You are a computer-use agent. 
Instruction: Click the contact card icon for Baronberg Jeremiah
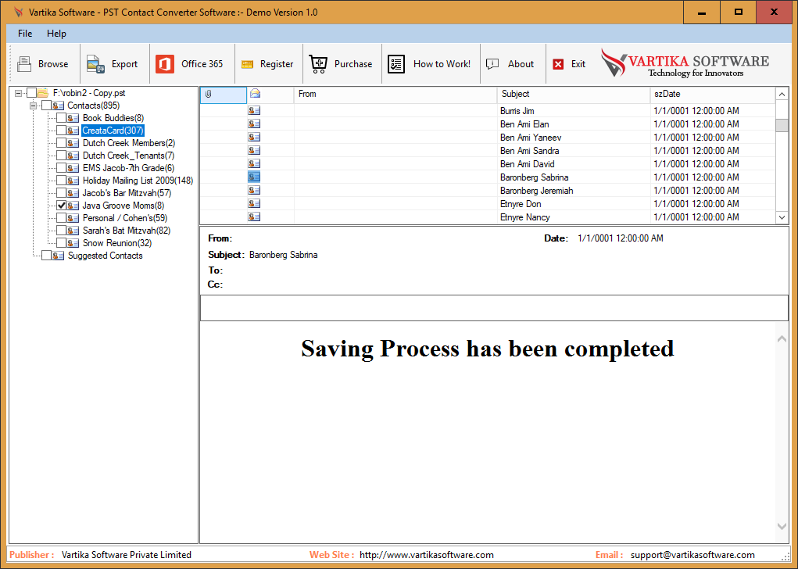[254, 190]
